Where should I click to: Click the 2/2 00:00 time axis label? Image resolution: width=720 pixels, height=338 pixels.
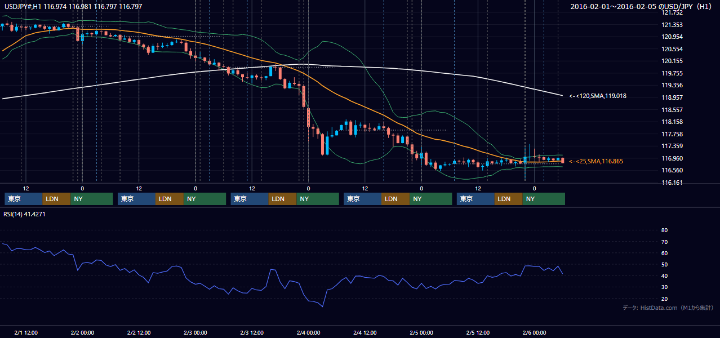(x=82, y=333)
